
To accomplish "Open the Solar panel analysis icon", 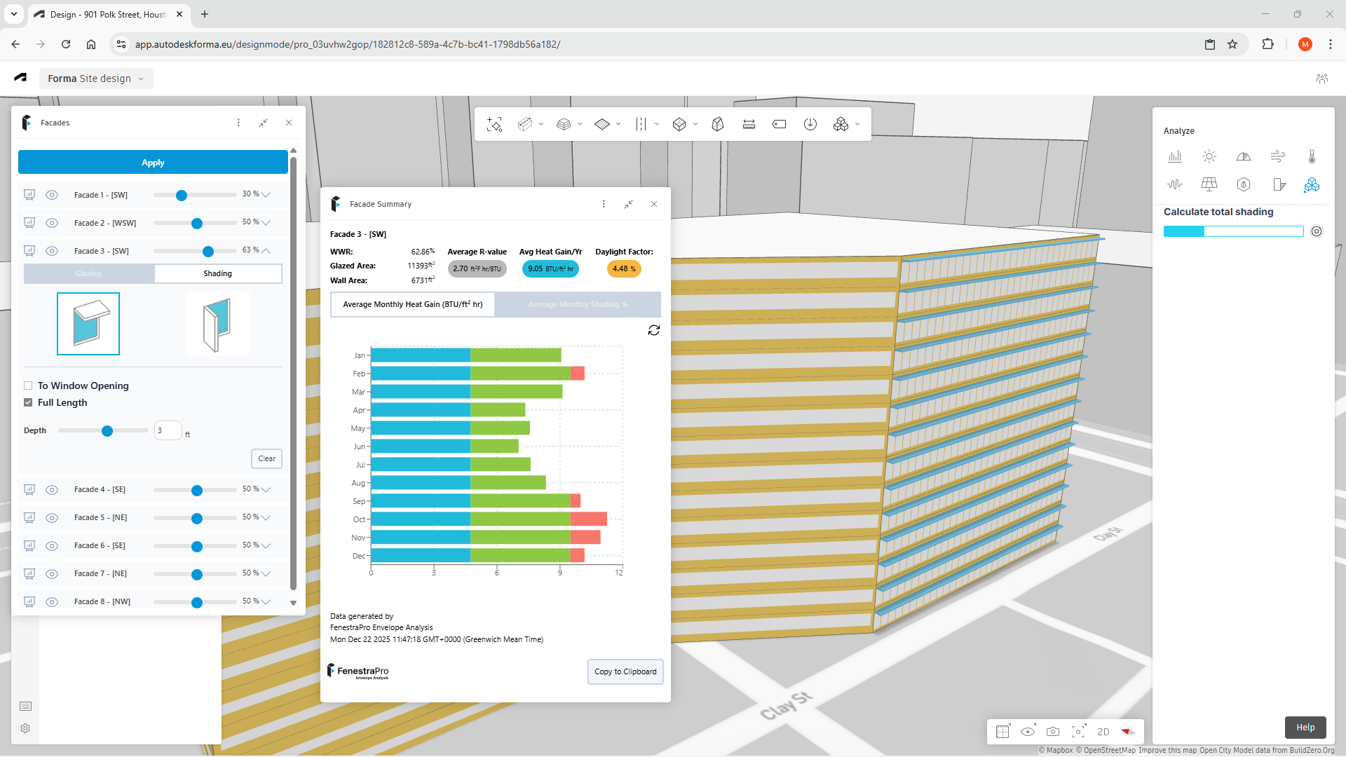I will click(x=1209, y=184).
